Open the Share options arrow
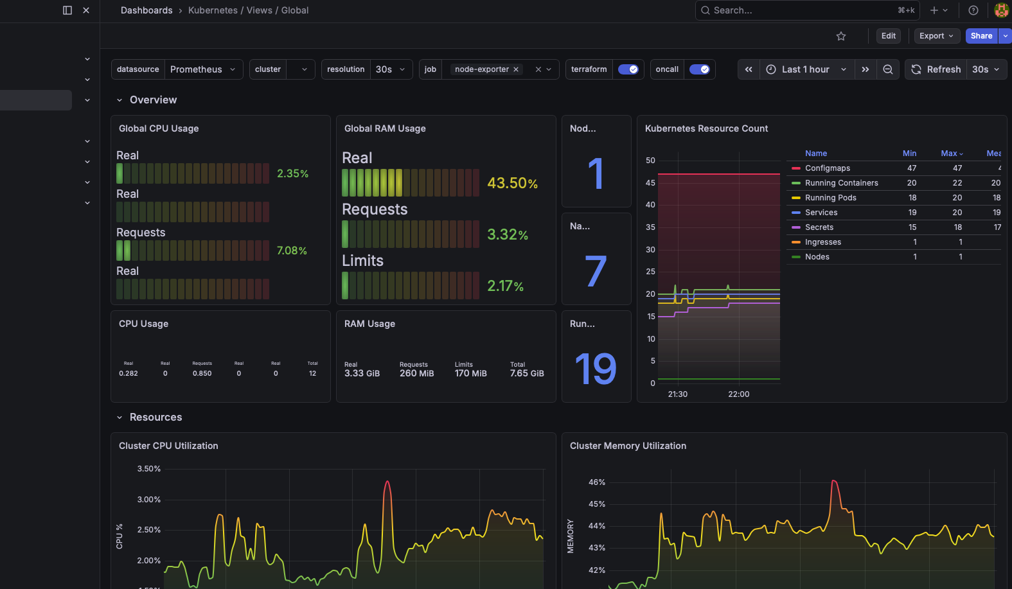 [1006, 36]
